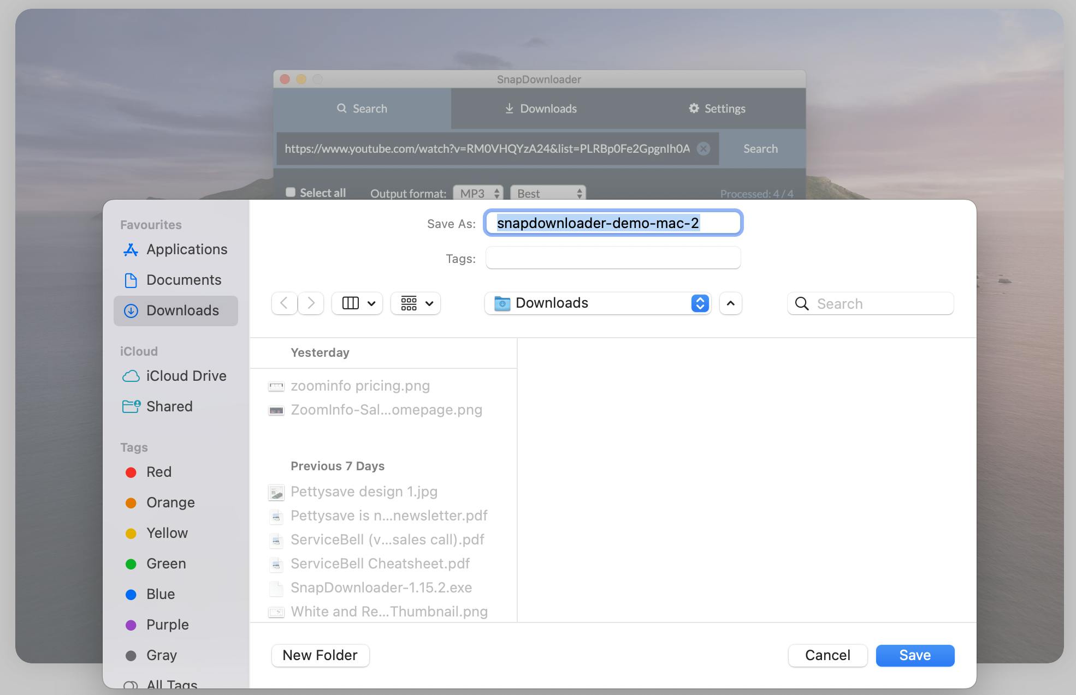This screenshot has height=695, width=1076.
Task: Open Applications in the sidebar
Action: 175,249
